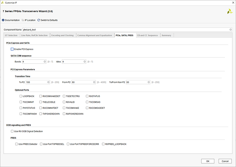Image resolution: width=236 pixels, height=167 pixels.
Task: Tick the TXELECIDLE optional port
Action: point(41,102)
